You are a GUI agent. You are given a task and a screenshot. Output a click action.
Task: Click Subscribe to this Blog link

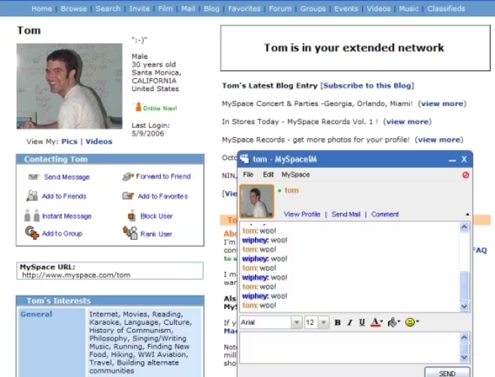[x=367, y=86]
